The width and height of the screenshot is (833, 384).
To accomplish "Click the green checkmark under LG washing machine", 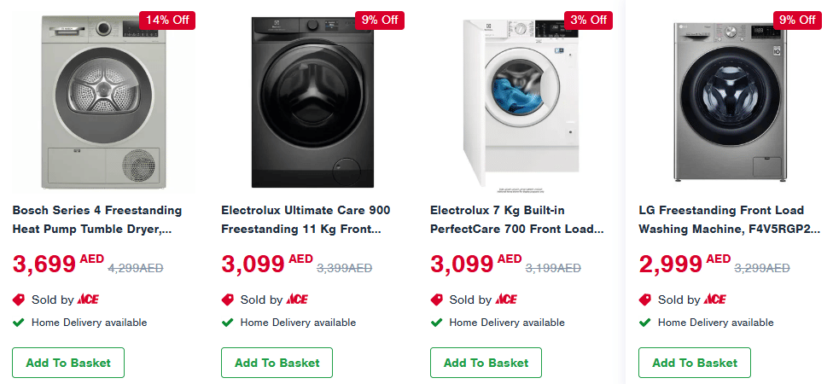I will (645, 323).
